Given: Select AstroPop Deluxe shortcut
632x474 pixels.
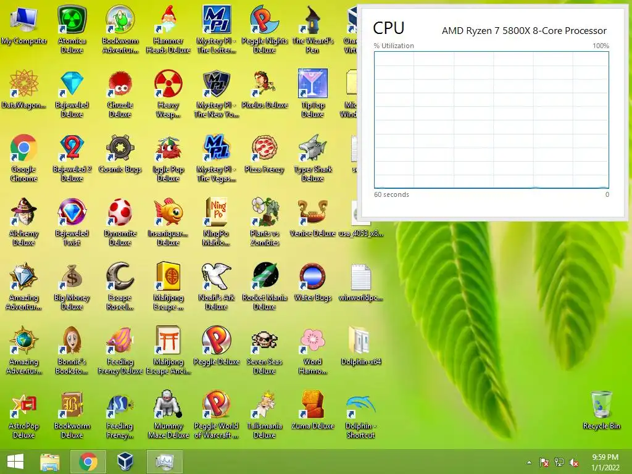Looking at the screenshot, I should click(x=24, y=405).
